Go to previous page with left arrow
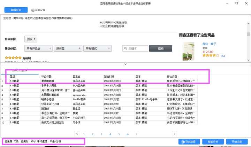This screenshot has height=147, width=251. pos(77,134)
